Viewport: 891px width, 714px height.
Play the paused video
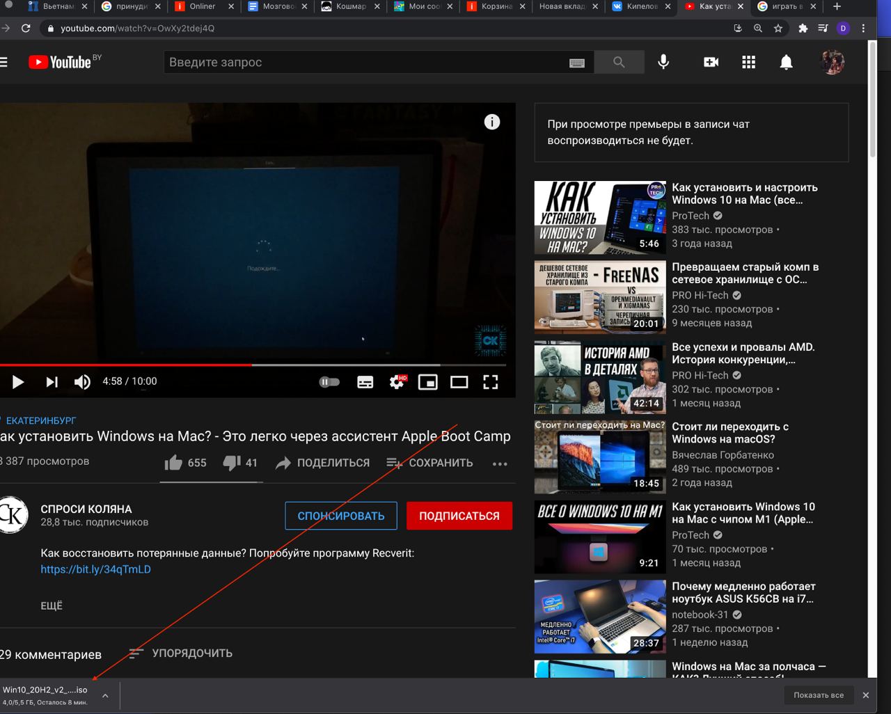[18, 381]
